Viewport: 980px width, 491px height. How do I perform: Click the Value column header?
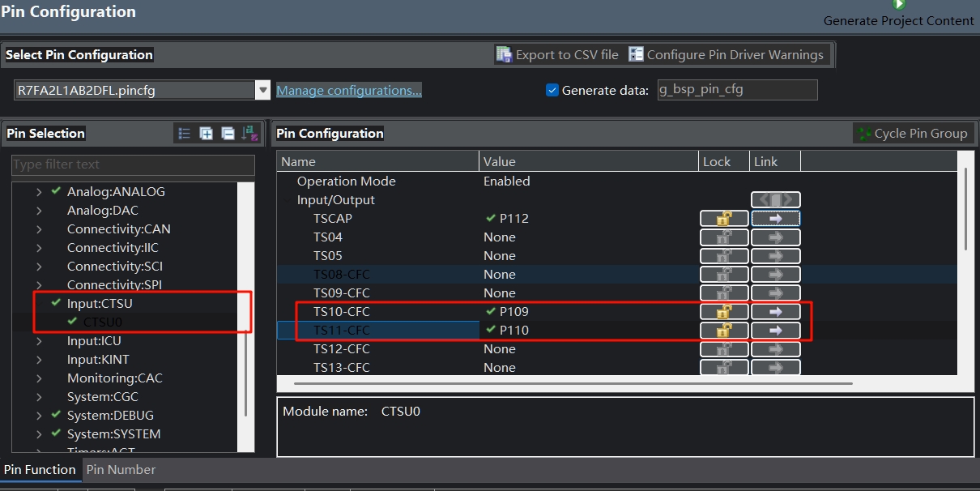(x=589, y=161)
